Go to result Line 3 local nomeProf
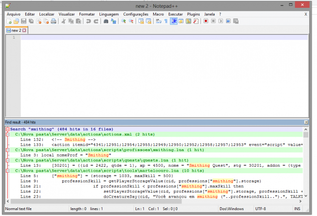317x216 pixels. point(66,155)
